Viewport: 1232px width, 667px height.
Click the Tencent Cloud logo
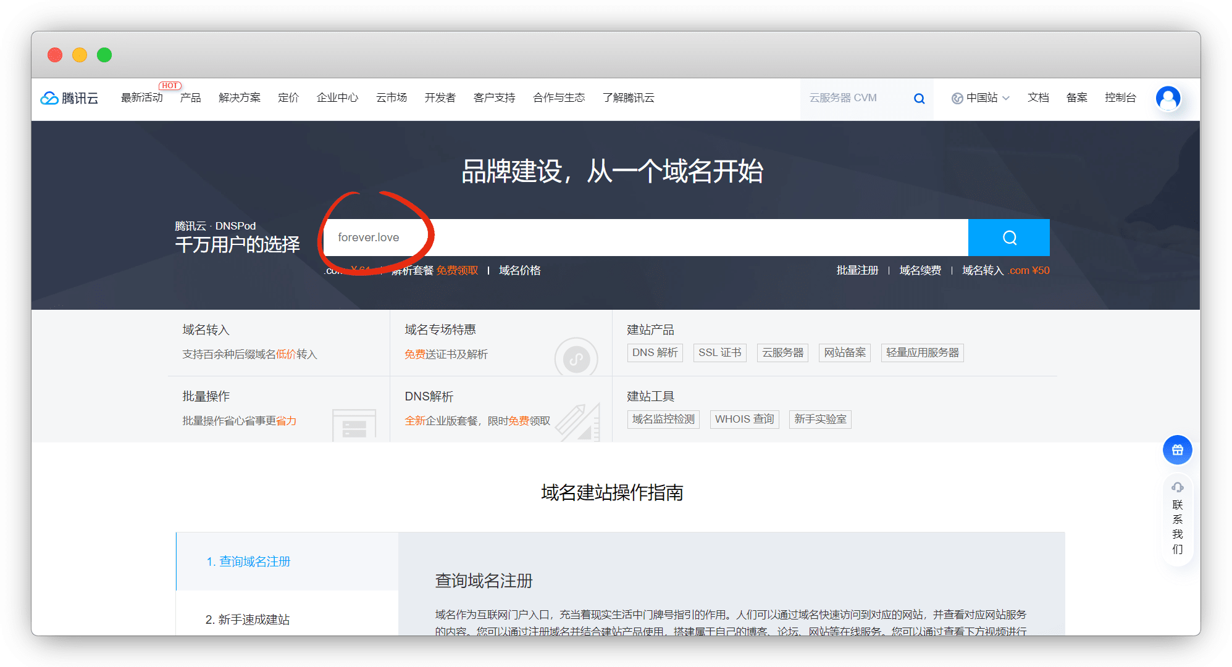tap(69, 98)
